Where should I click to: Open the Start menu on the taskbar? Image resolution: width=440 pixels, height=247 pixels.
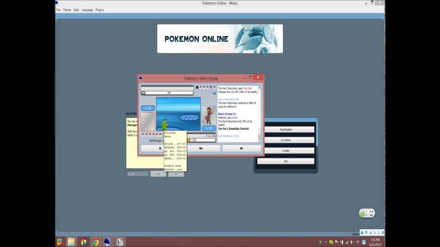pos(60,242)
